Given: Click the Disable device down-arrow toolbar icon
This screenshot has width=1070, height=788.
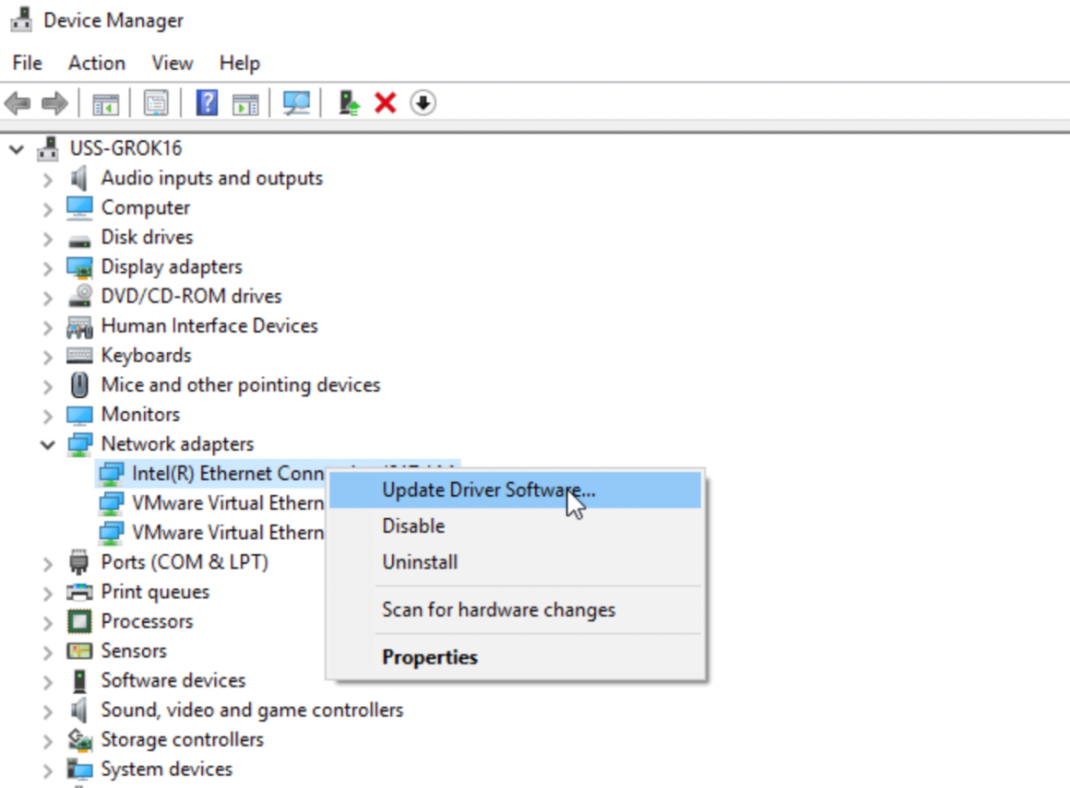Looking at the screenshot, I should [422, 102].
